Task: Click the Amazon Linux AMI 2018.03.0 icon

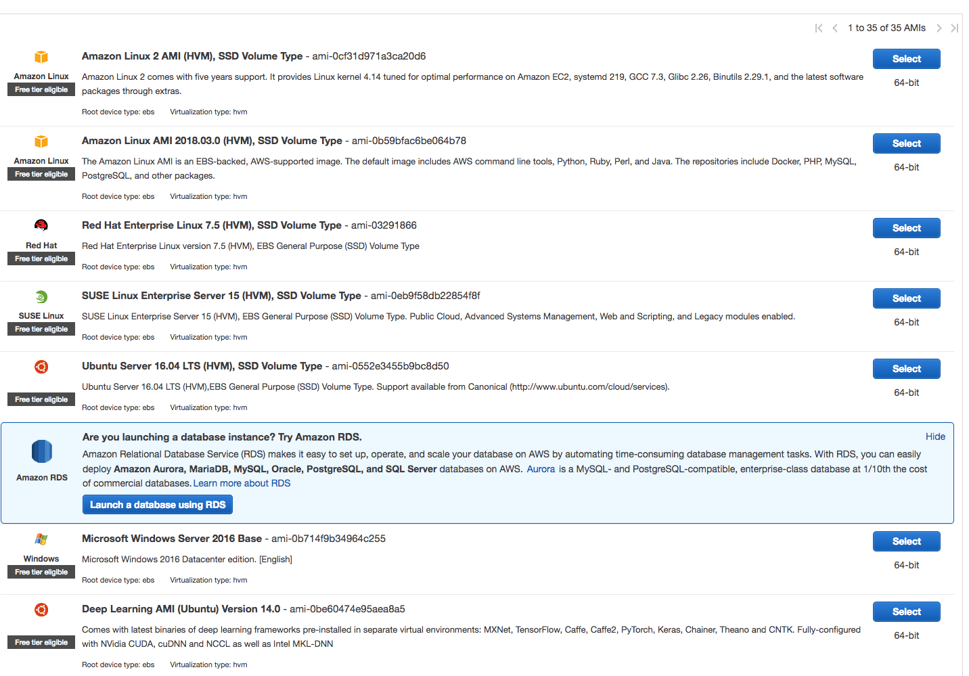Action: pos(41,141)
